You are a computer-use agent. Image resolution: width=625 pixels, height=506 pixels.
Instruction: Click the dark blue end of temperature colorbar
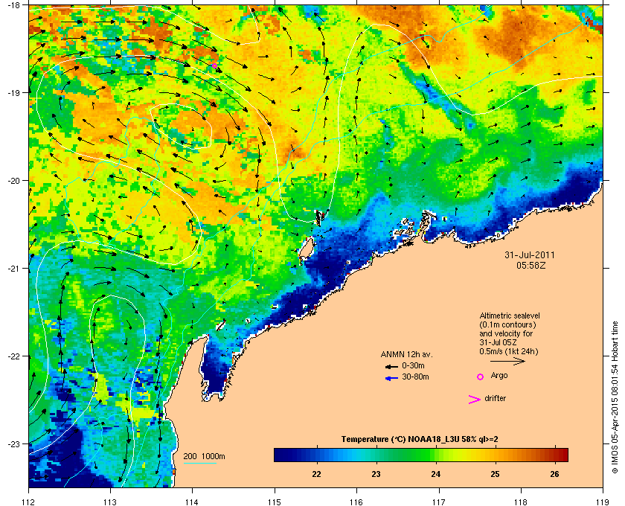pos(278,455)
